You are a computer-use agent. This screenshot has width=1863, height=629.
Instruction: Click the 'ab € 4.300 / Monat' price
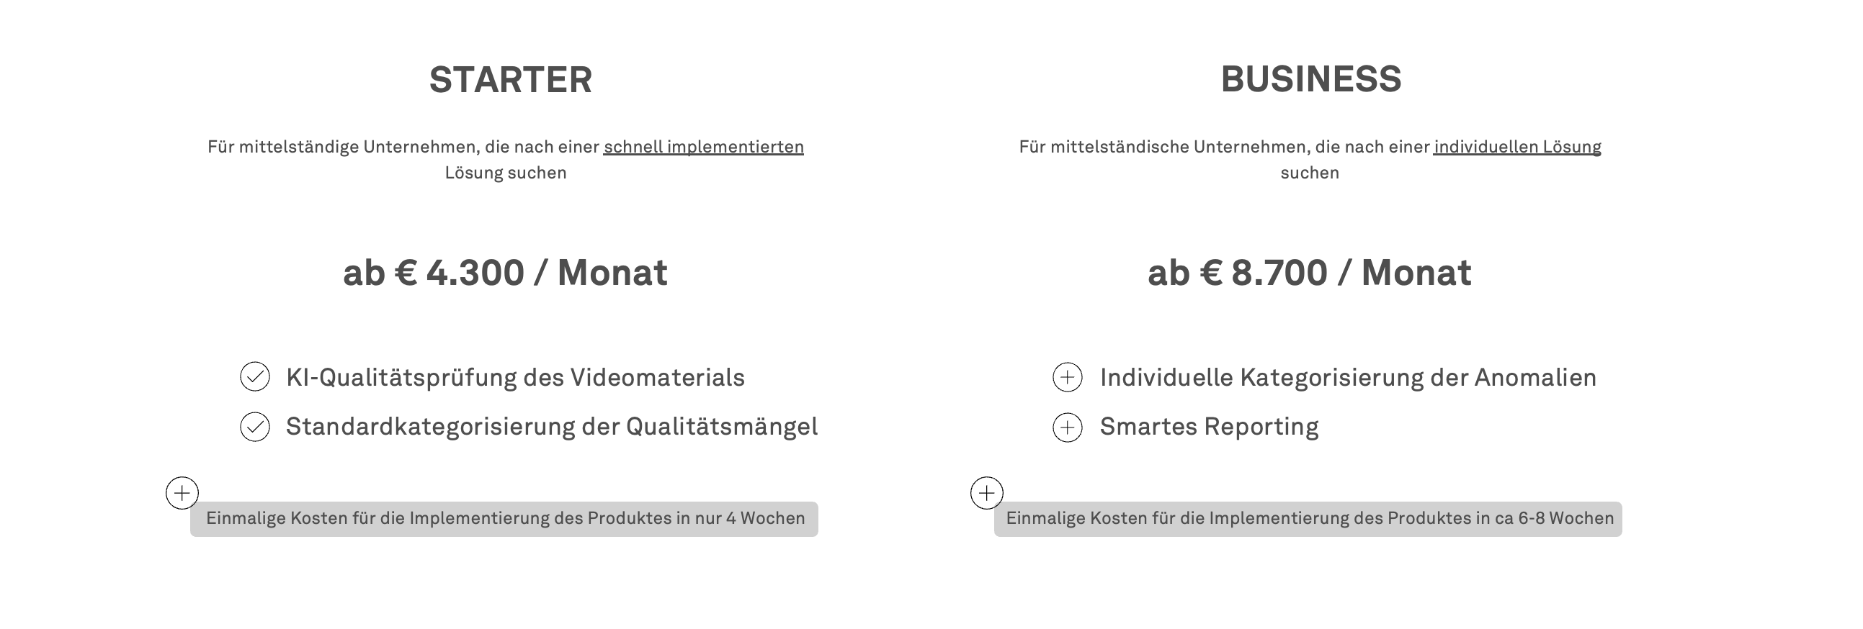point(505,273)
